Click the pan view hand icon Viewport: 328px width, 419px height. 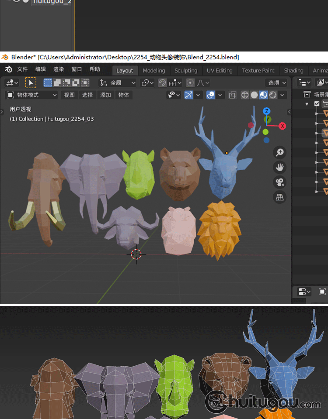pos(279,167)
